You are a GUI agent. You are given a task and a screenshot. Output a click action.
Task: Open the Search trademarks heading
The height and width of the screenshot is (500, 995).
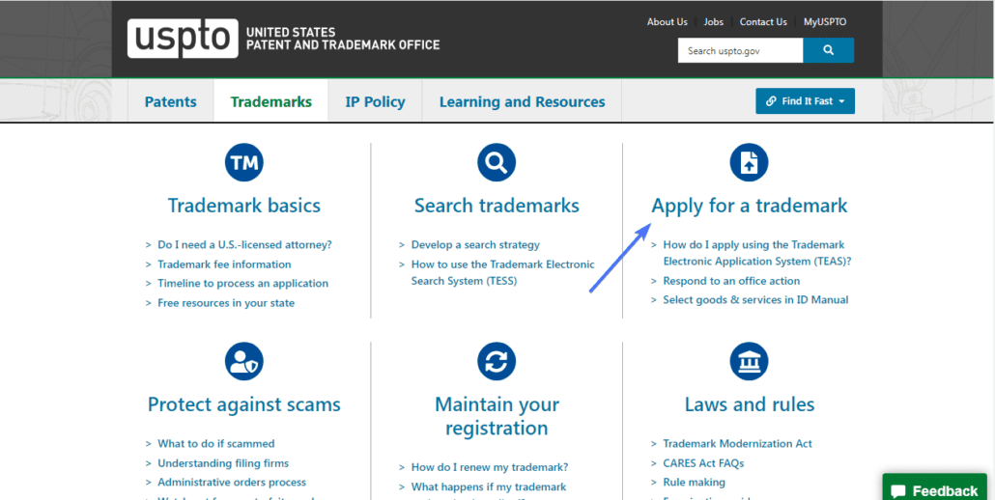pyautogui.click(x=497, y=206)
